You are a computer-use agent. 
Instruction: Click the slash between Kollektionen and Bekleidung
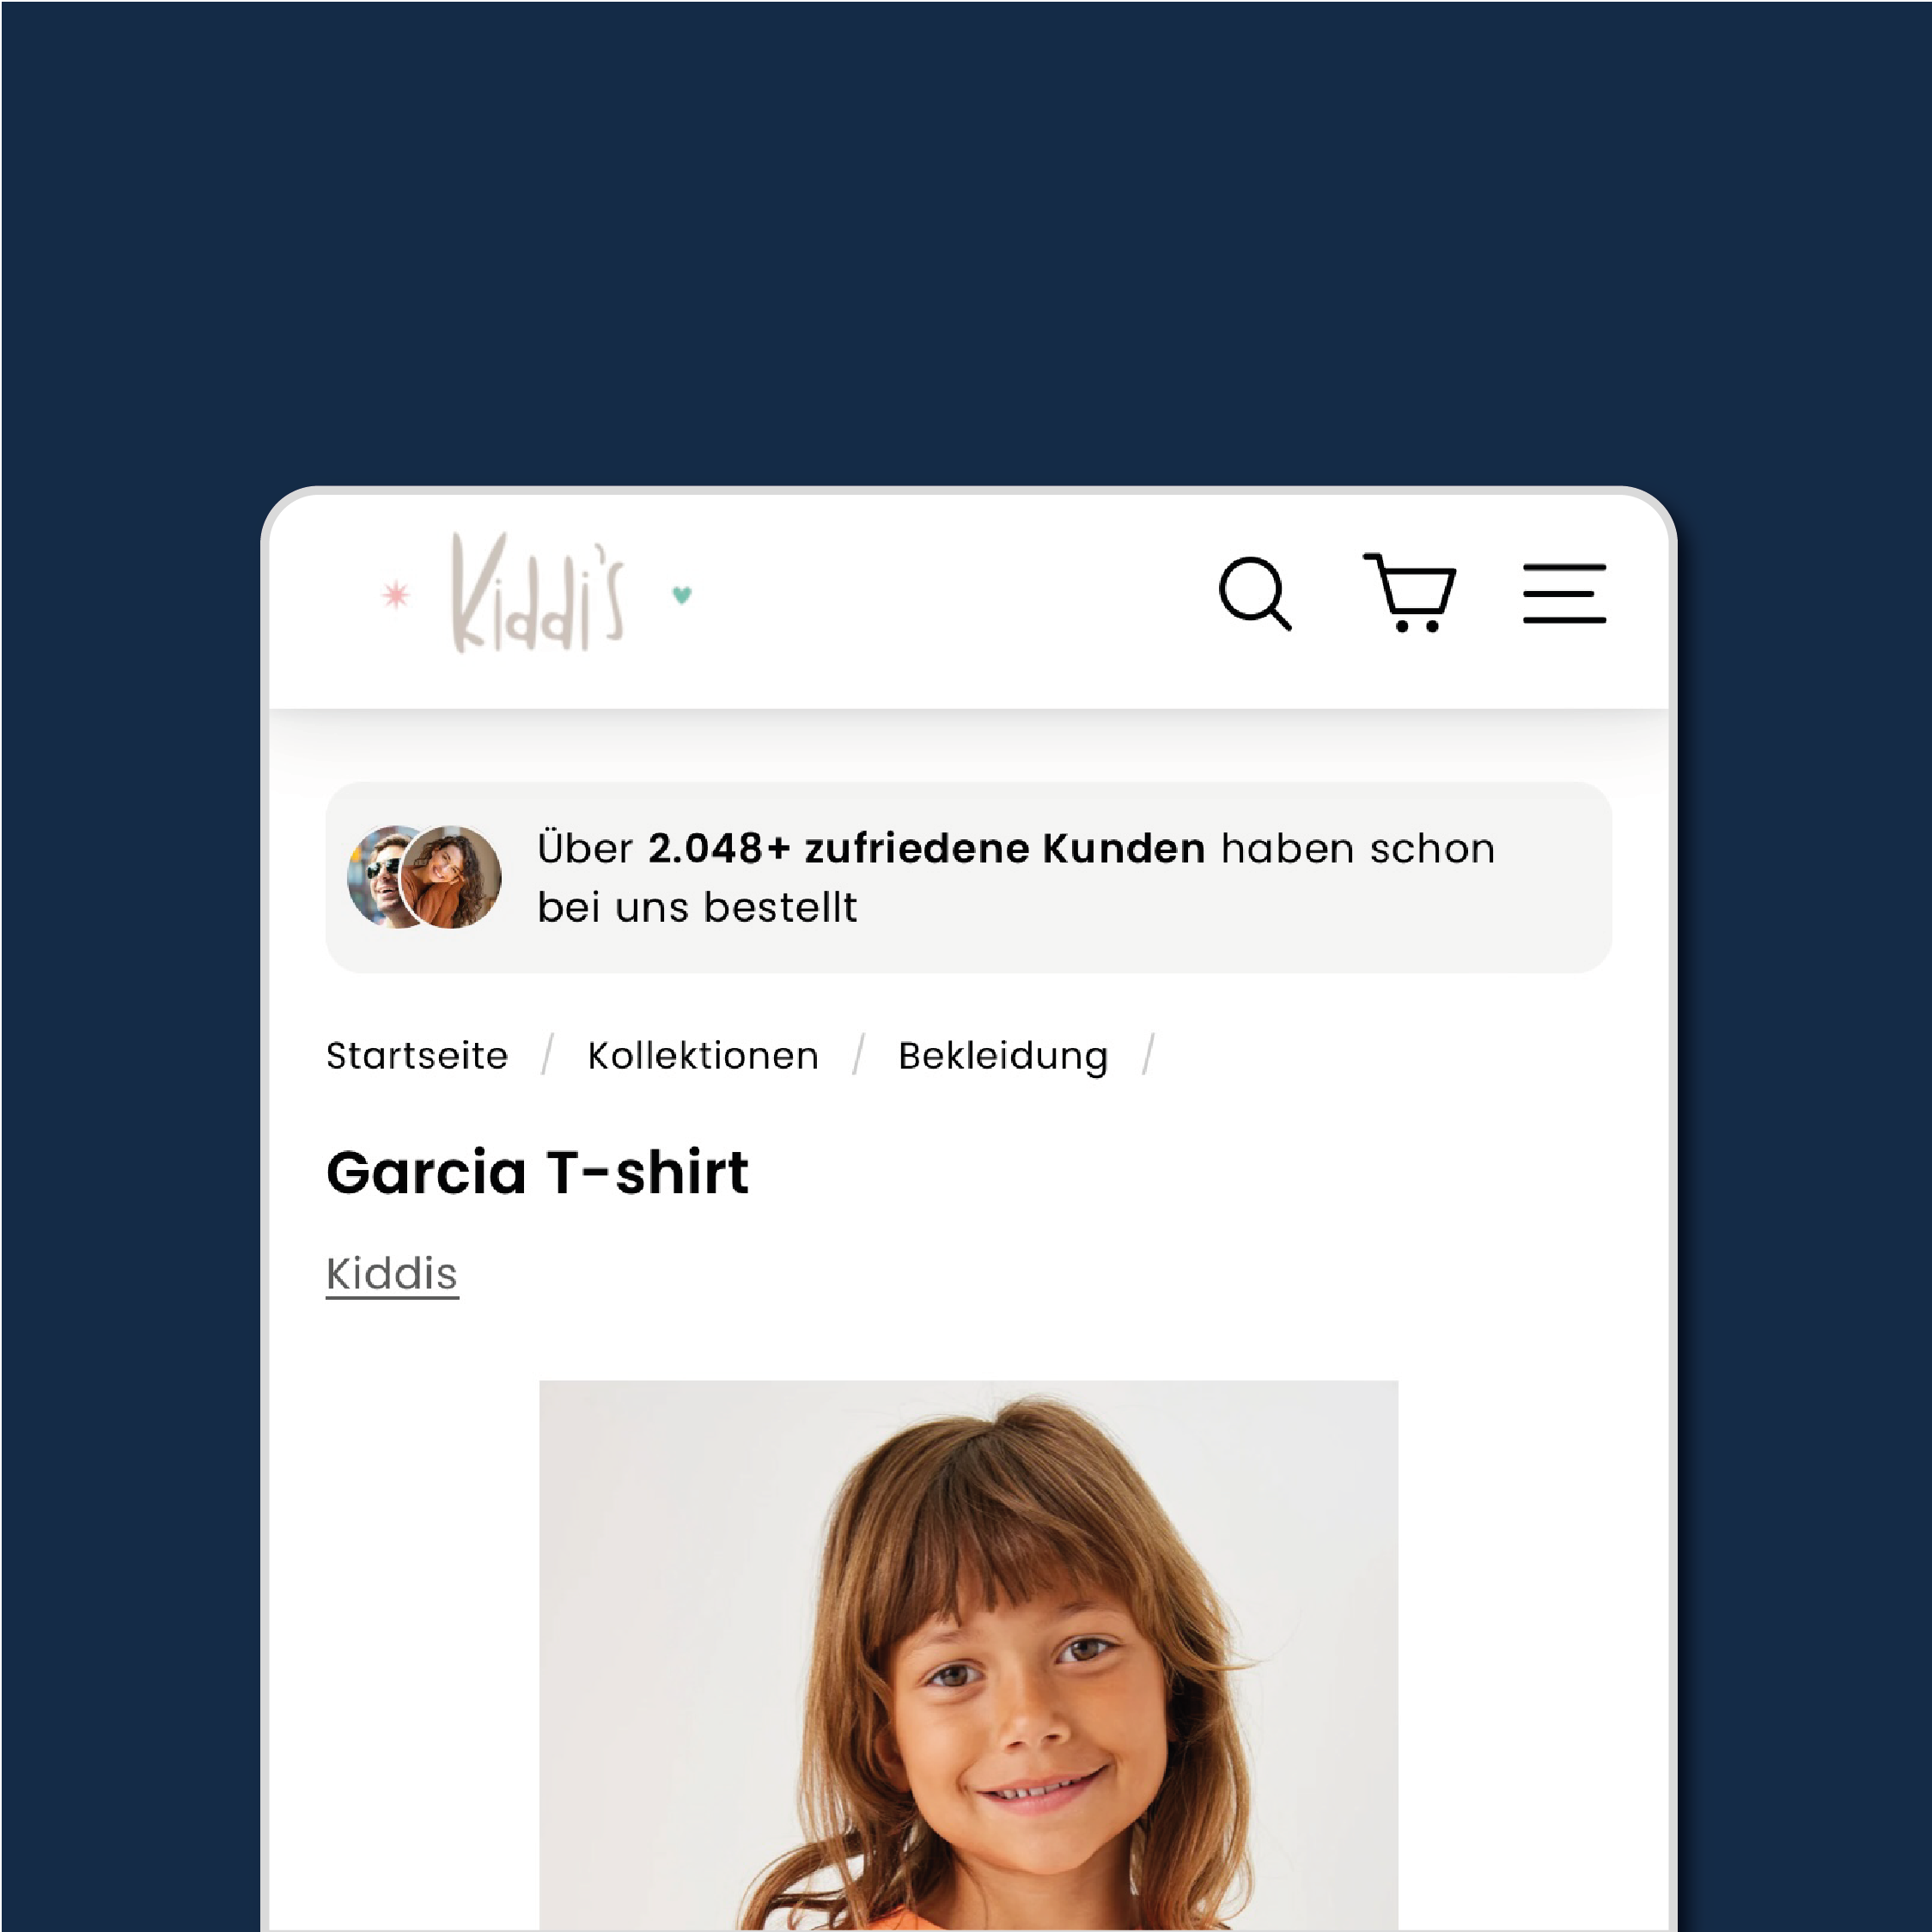[858, 1055]
